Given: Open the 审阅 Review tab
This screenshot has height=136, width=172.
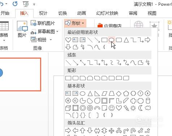Looking at the screenshot, I should (x=133, y=13).
